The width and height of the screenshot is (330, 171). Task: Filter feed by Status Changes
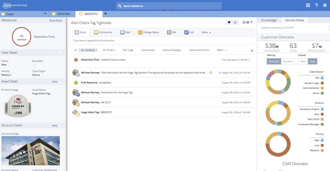click(172, 50)
